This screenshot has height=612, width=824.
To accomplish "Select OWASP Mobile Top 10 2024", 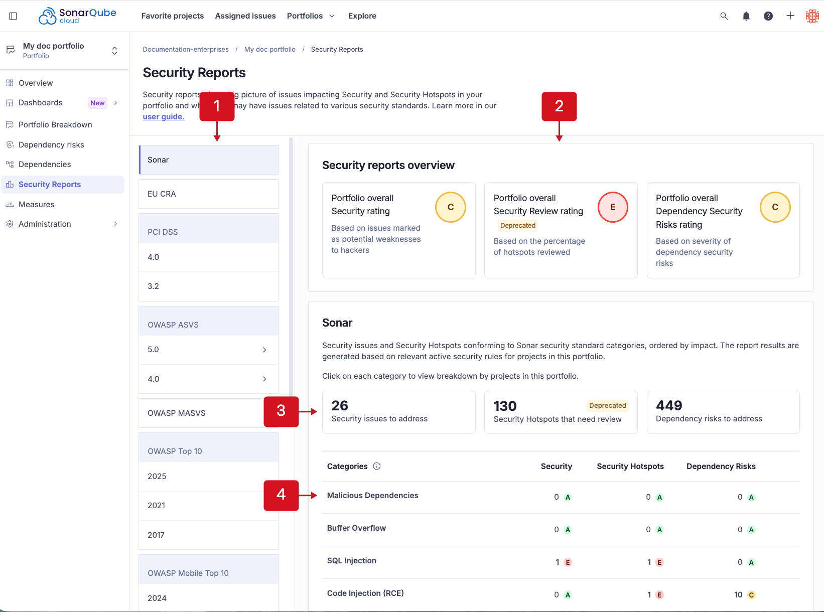I will pyautogui.click(x=209, y=598).
